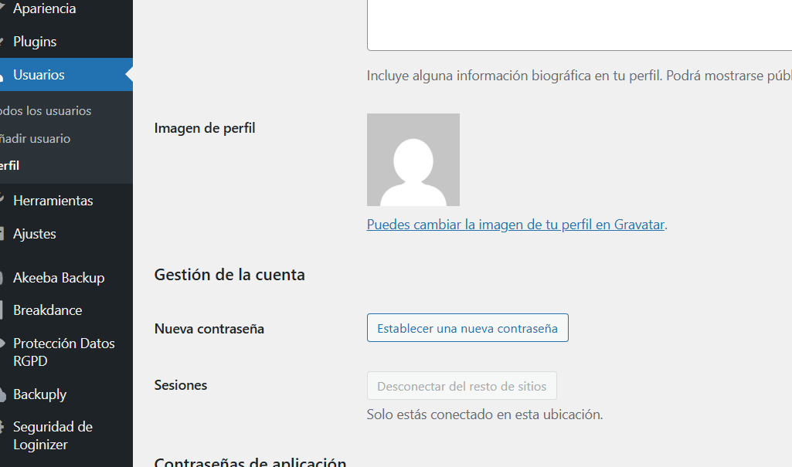Click the Ajustes settings icon

click(2, 234)
